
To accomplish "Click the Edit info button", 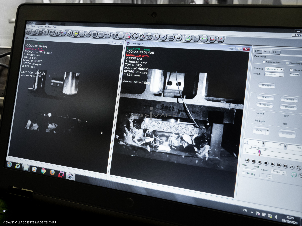I will (294, 75).
